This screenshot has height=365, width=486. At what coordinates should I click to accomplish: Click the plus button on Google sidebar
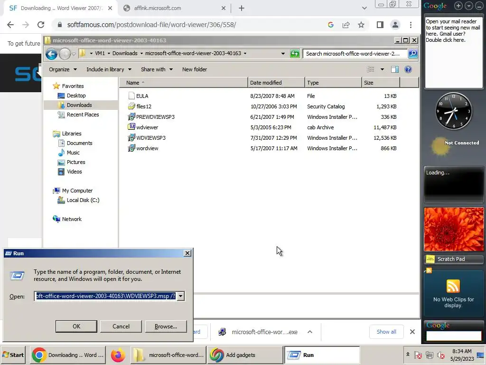[x=458, y=6]
